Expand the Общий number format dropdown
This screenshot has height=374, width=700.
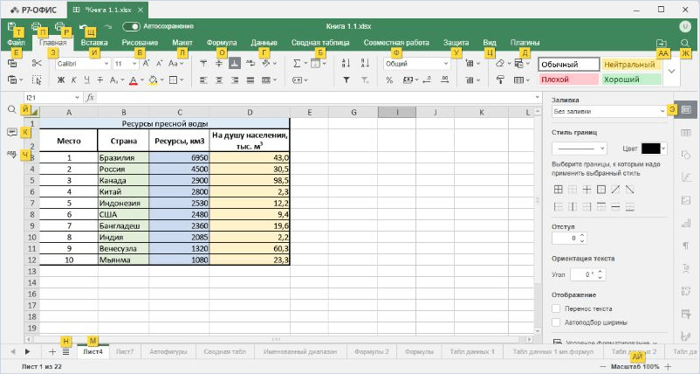pos(416,64)
